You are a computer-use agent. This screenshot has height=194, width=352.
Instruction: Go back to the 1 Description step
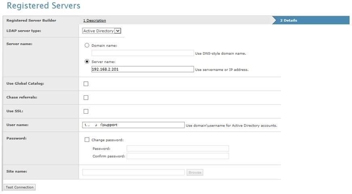94,21
